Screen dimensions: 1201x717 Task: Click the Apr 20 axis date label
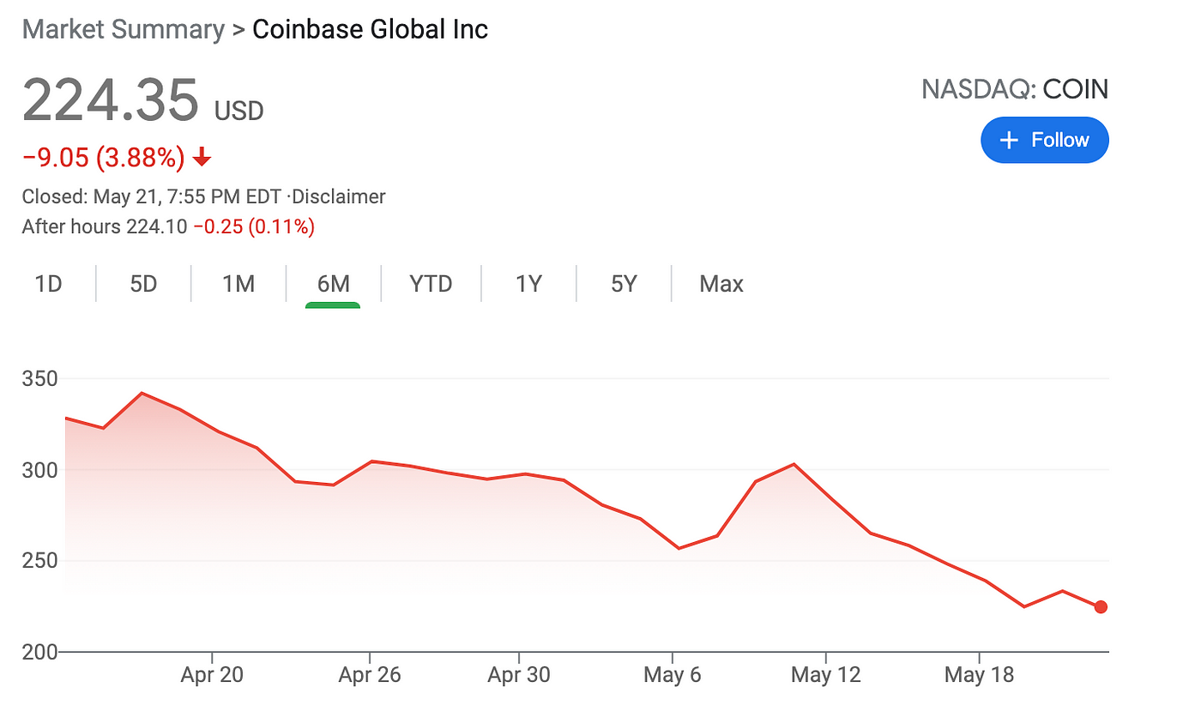click(x=212, y=675)
